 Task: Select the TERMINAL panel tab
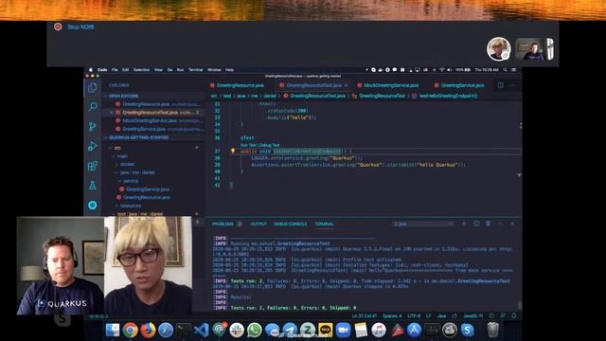point(324,224)
